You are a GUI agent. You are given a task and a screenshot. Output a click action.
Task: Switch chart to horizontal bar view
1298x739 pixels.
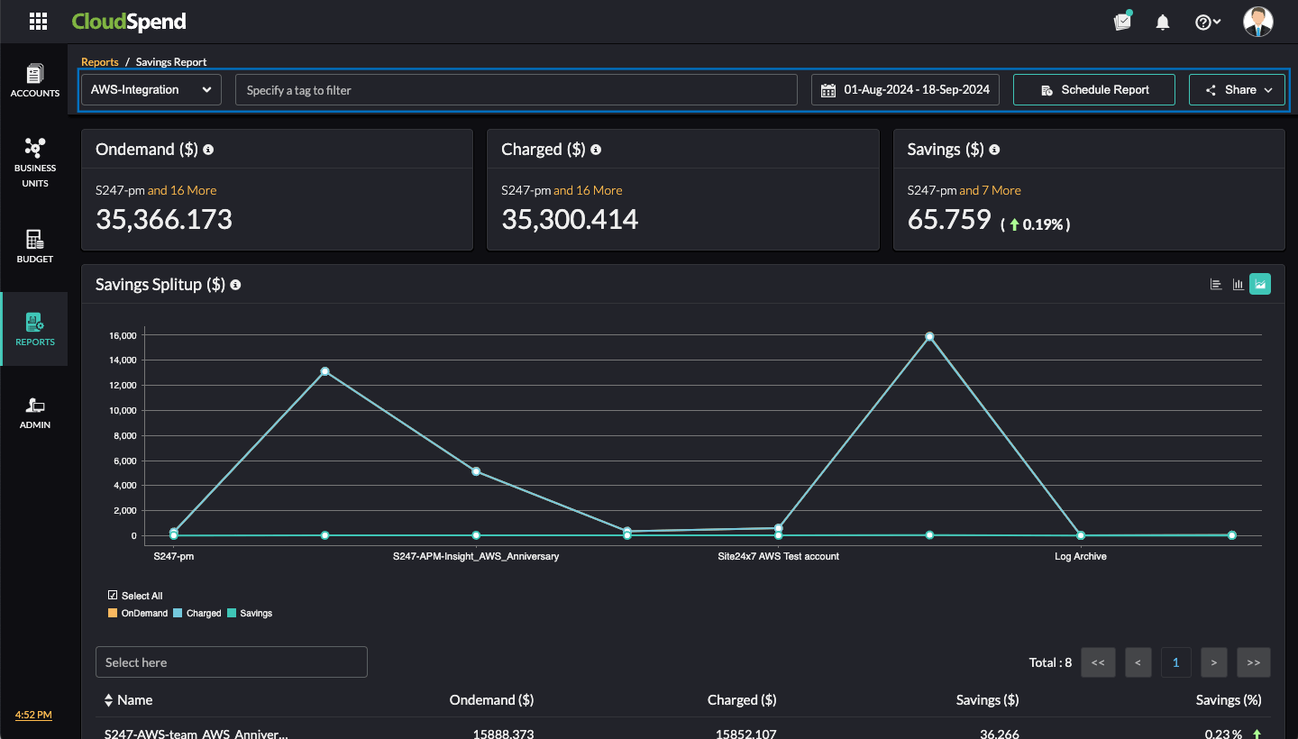click(1216, 285)
